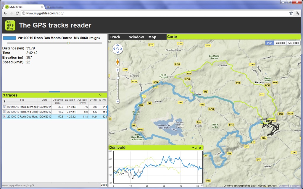Bookmark the page using the star icon
The width and height of the screenshot is (303, 189).
tap(291, 13)
